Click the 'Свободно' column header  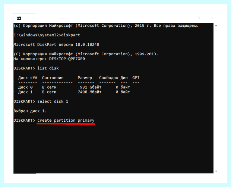[108, 78]
